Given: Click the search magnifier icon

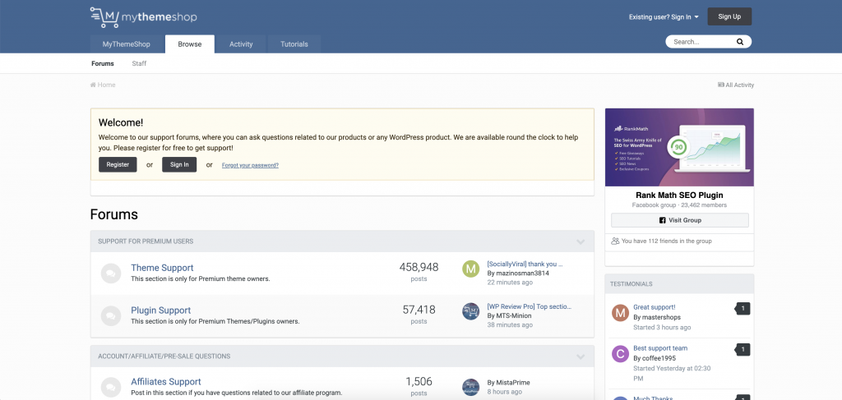Looking at the screenshot, I should (739, 42).
